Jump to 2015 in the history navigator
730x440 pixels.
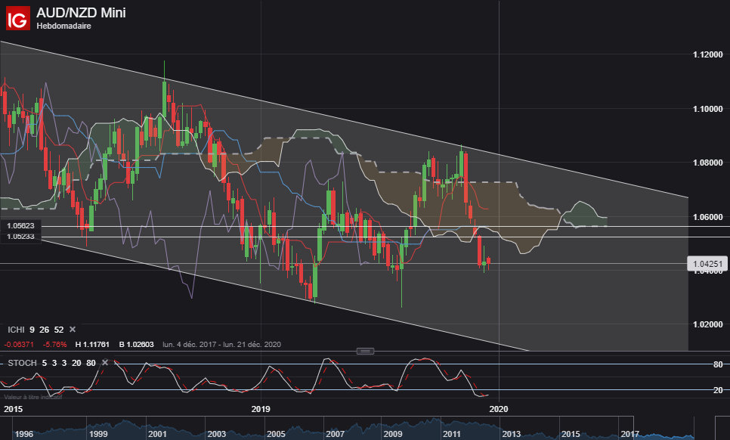(571, 434)
